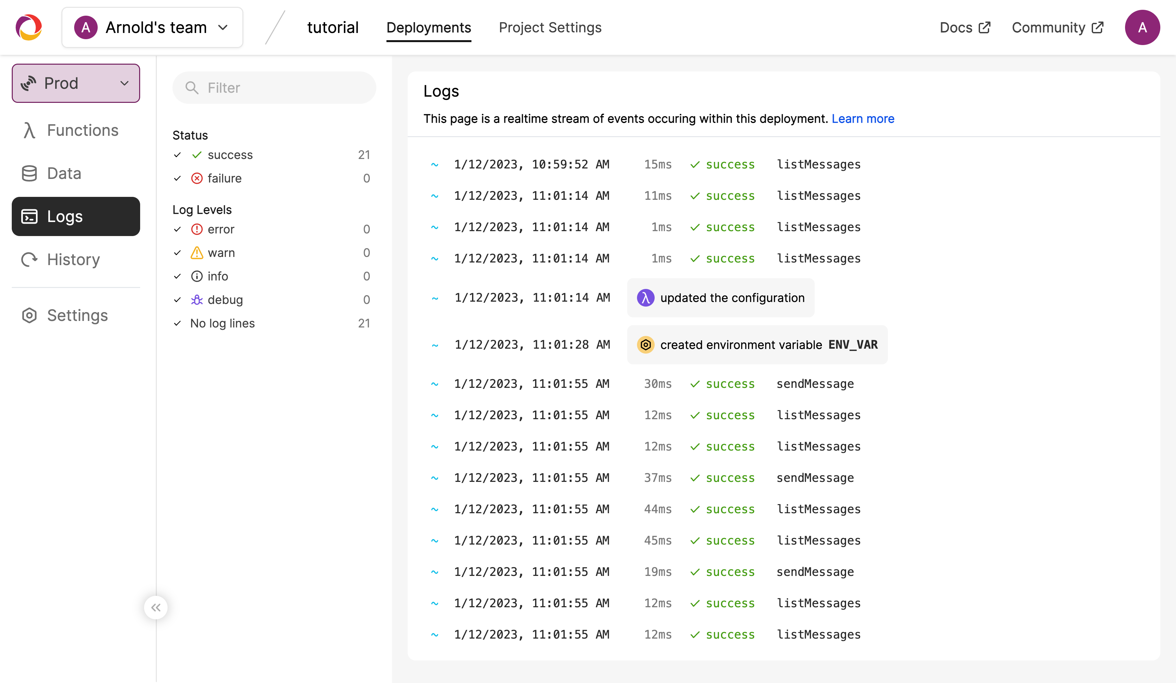Open Settings via the gear hexagon icon
This screenshot has height=683, width=1176.
pos(29,315)
